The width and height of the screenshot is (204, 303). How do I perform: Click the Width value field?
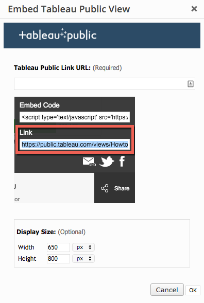tap(58, 247)
